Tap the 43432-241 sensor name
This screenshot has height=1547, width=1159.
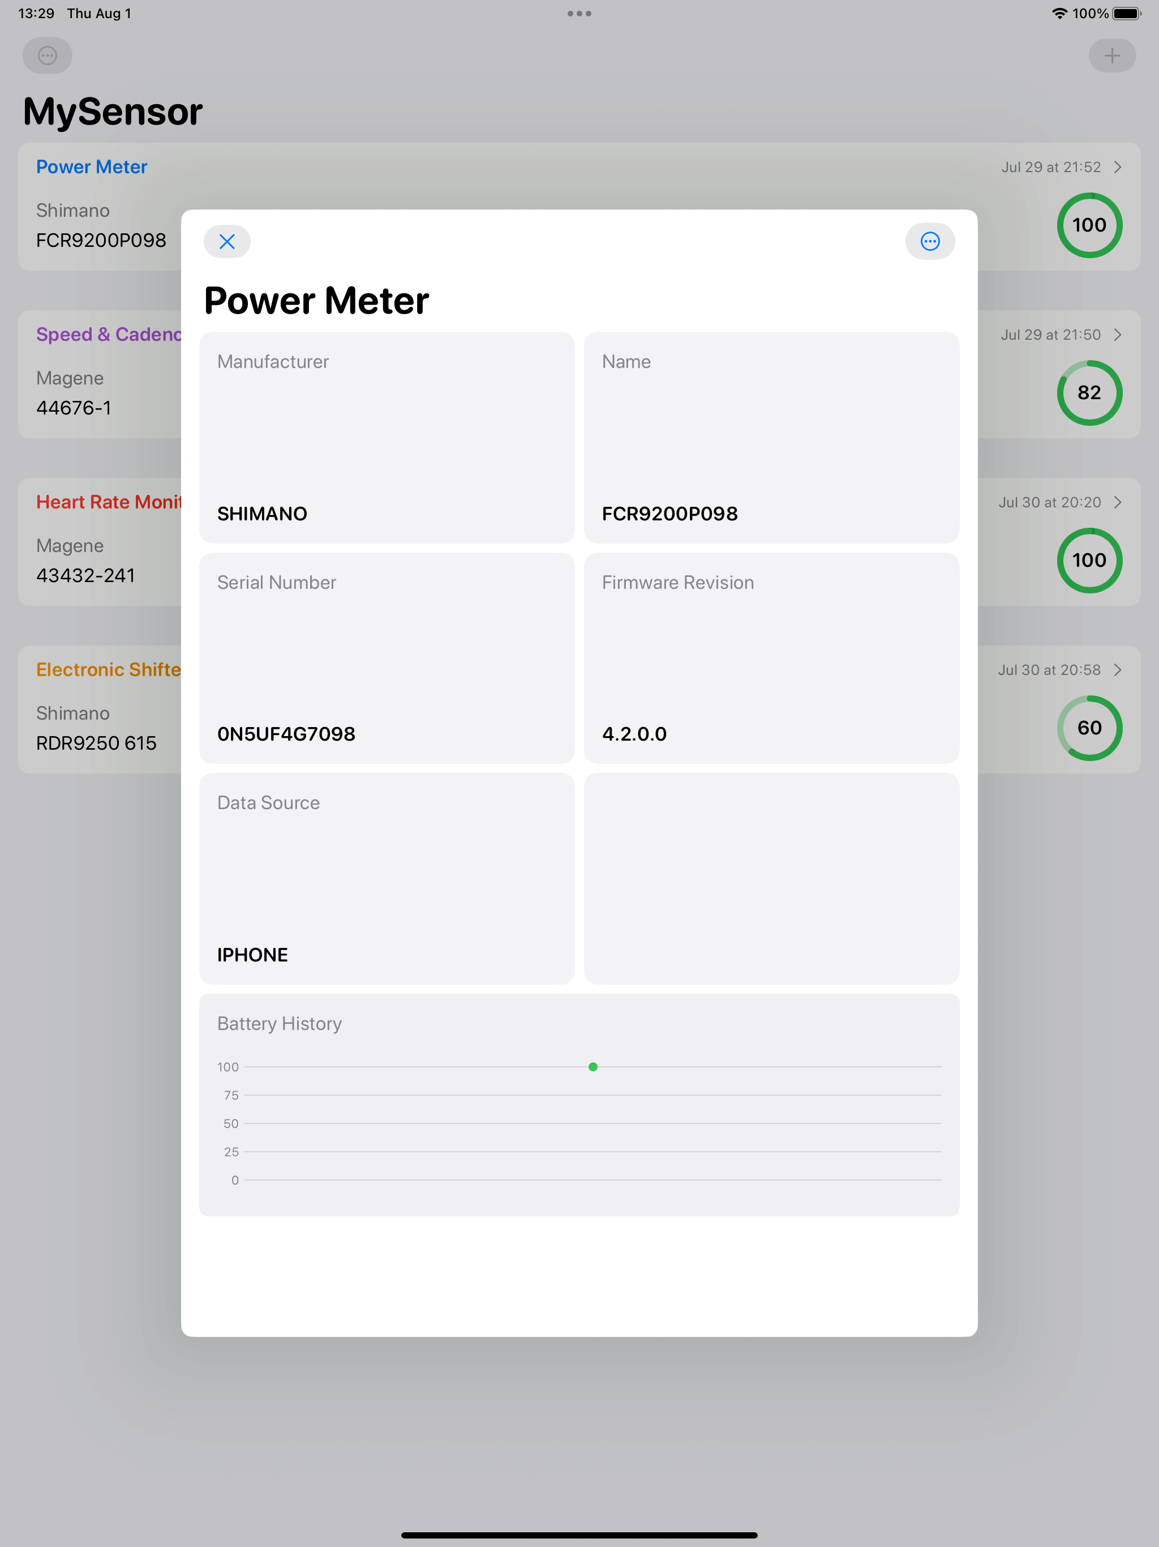[85, 575]
